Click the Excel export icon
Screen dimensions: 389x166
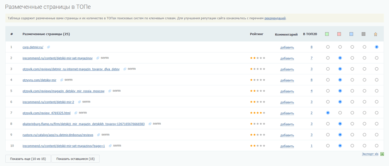(382, 154)
